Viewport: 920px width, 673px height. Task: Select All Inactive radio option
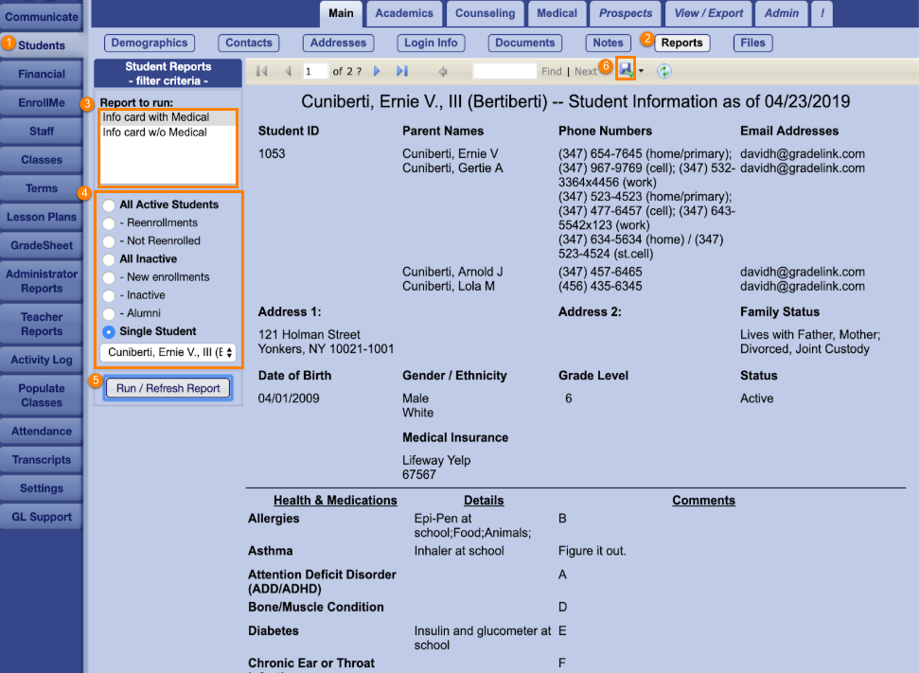point(109,260)
